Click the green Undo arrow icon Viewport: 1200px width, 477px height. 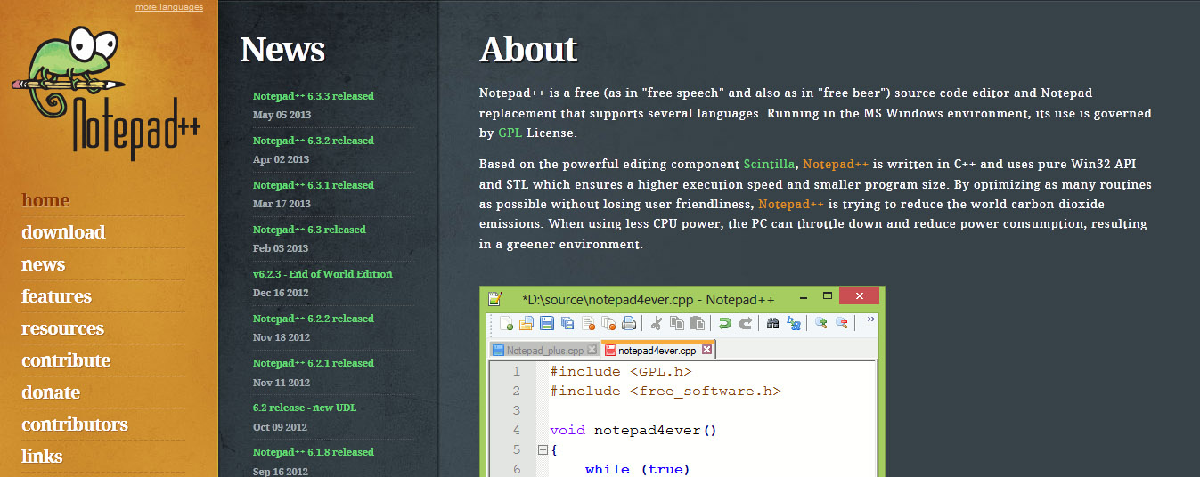pos(725,323)
